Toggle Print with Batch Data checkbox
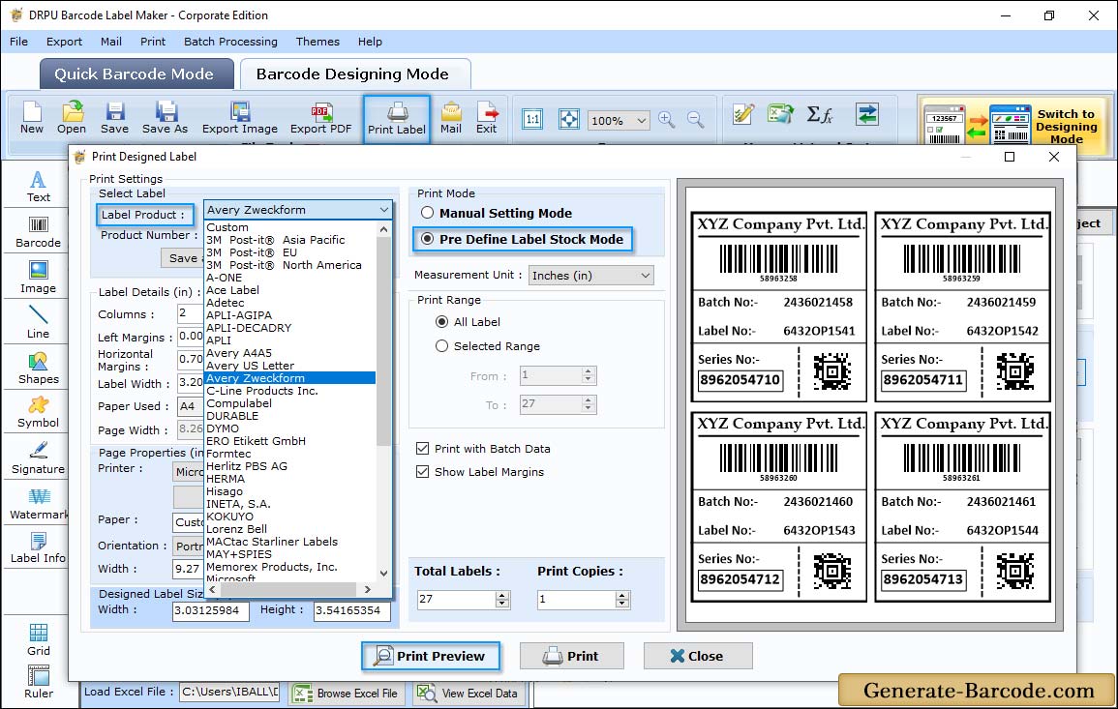The width and height of the screenshot is (1118, 709). tap(423, 448)
